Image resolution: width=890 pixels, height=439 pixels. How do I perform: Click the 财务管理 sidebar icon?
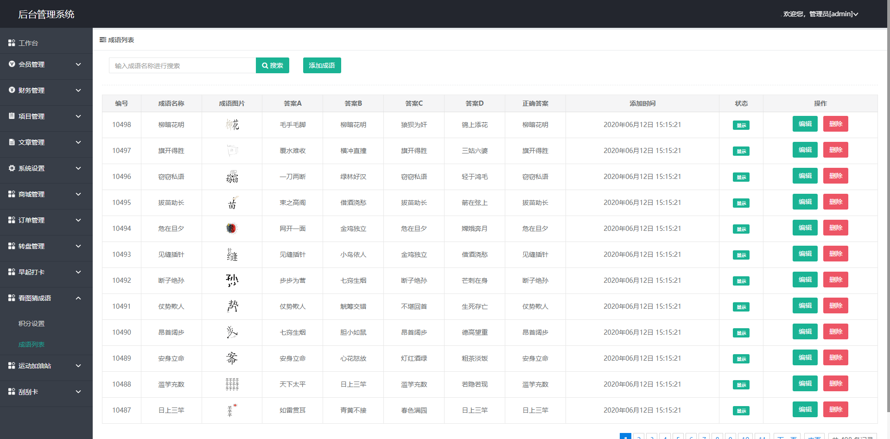coord(12,90)
